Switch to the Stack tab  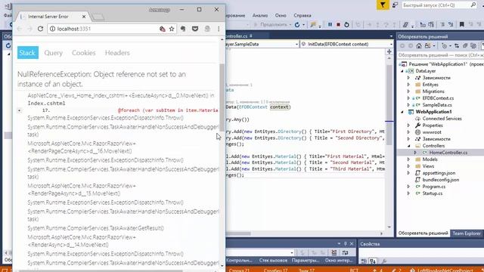[x=28, y=53]
